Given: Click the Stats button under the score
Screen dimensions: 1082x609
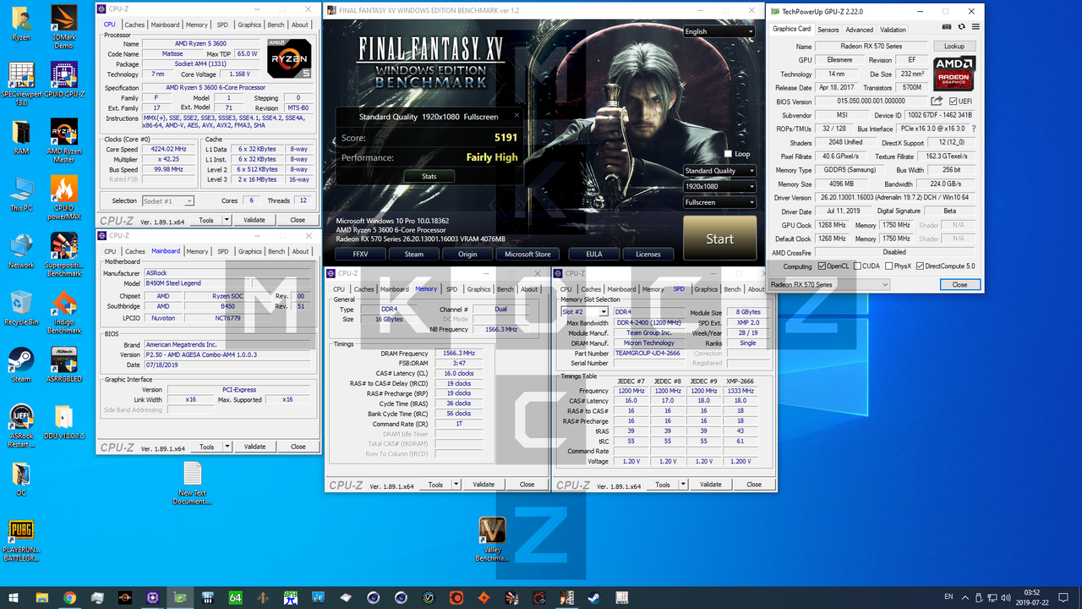Looking at the screenshot, I should 429,176.
